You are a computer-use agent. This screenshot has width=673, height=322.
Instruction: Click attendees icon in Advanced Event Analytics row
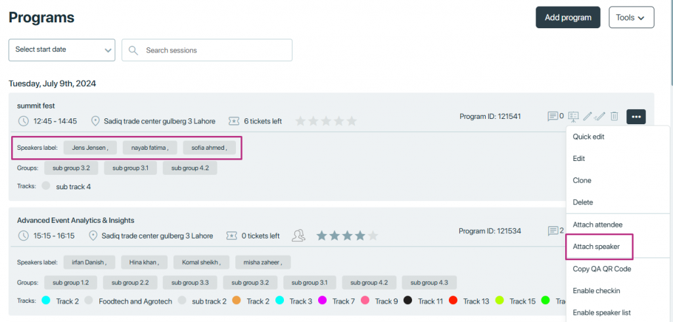click(299, 235)
